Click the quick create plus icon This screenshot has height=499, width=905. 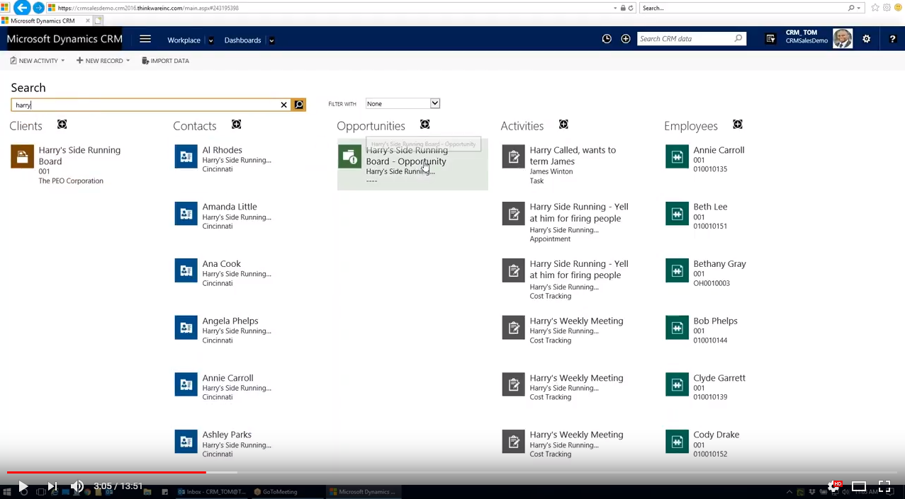[626, 39]
